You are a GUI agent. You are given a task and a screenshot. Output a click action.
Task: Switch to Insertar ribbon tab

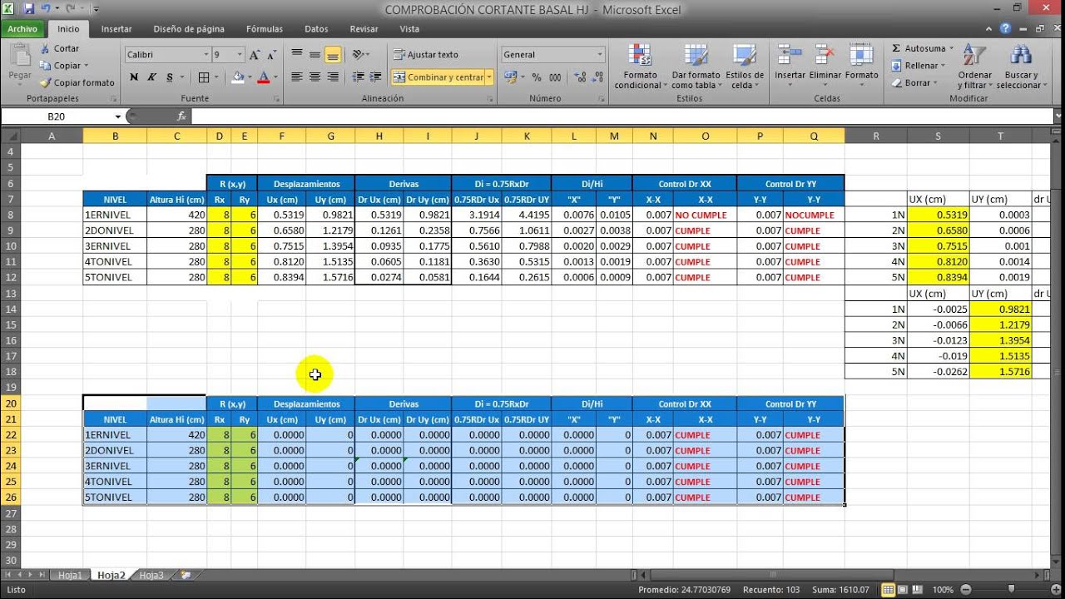pyautogui.click(x=116, y=29)
